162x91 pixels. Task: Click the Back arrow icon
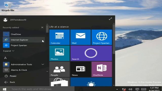pos(6,82)
